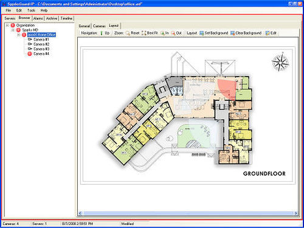Click the Up navigation arrow icon
The height and width of the screenshot is (228, 304).
(x=102, y=33)
